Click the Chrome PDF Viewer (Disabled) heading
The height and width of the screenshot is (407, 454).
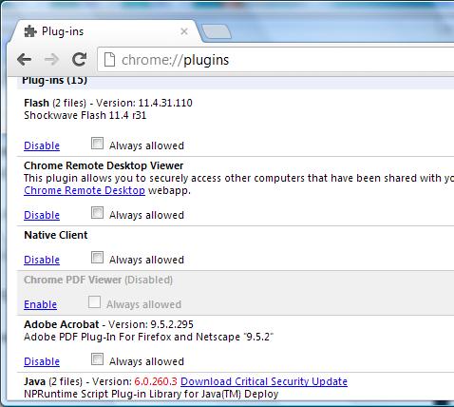[98, 280]
